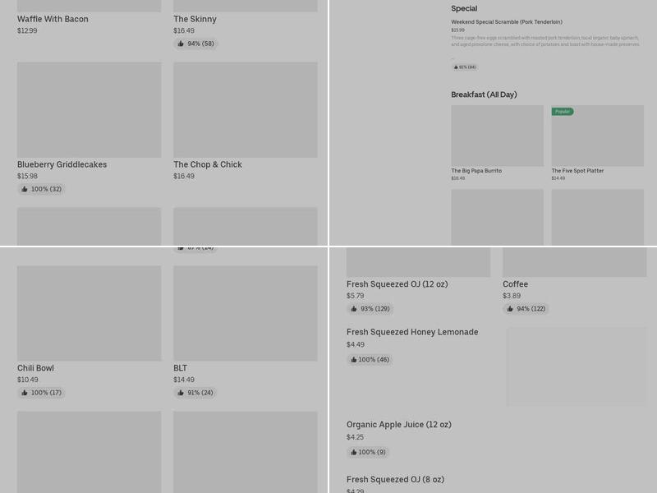Select The Chop & Chick title
The image size is (657, 493).
[208, 165]
